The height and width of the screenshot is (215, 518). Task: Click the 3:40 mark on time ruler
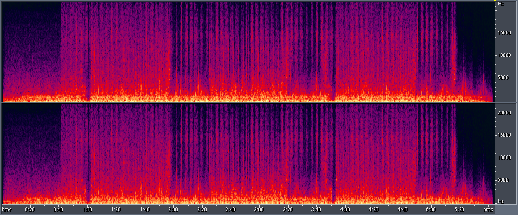316,210
